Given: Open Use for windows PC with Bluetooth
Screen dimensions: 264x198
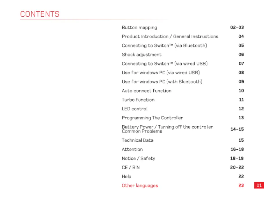Looking at the screenshot, I should tap(162, 82).
